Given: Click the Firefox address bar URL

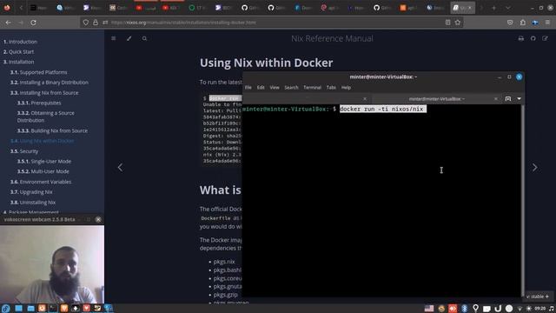Looking at the screenshot, I should coord(183,23).
